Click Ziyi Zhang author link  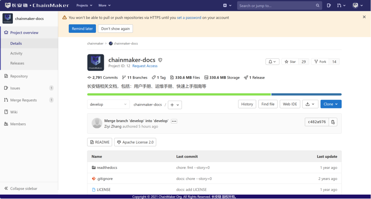point(113,126)
